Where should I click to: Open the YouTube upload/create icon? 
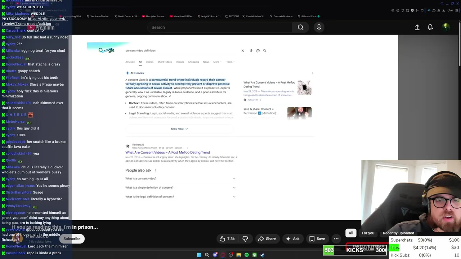pos(417,27)
